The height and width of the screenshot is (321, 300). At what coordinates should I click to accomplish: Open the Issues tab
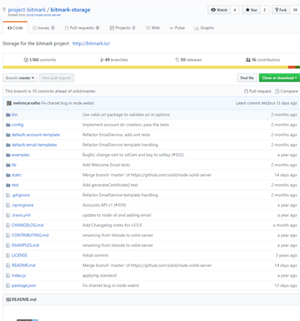[x=44, y=28]
